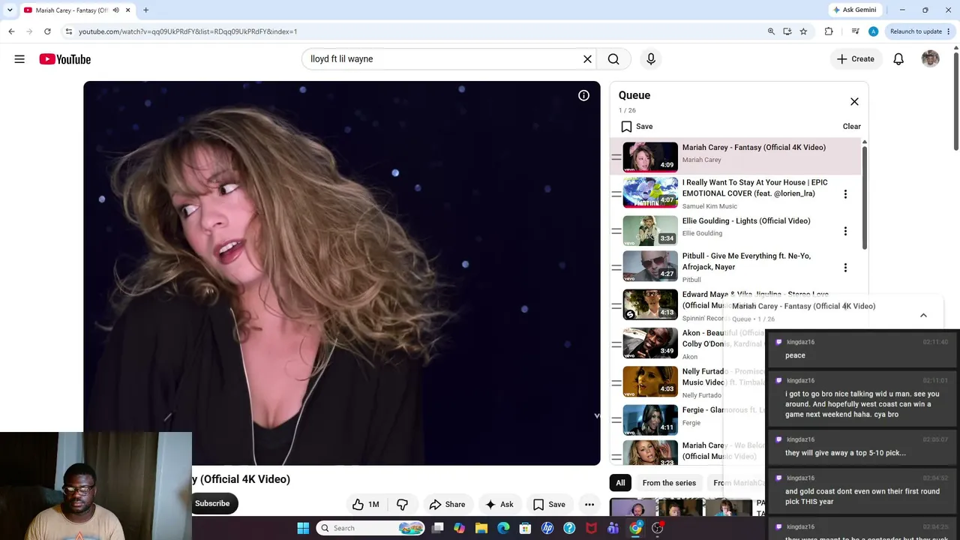Select the All filter chip
The image size is (960, 540).
coord(620,483)
